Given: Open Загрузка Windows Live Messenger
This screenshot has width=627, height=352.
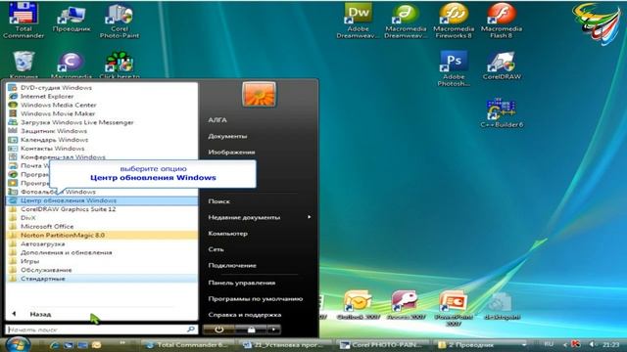Looking at the screenshot, I should 102,122.
